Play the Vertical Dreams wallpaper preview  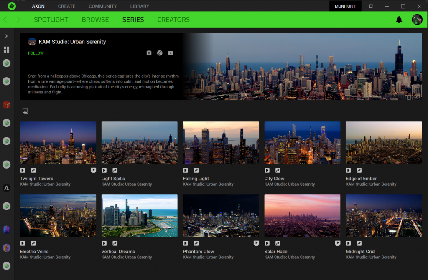[x=104, y=243]
